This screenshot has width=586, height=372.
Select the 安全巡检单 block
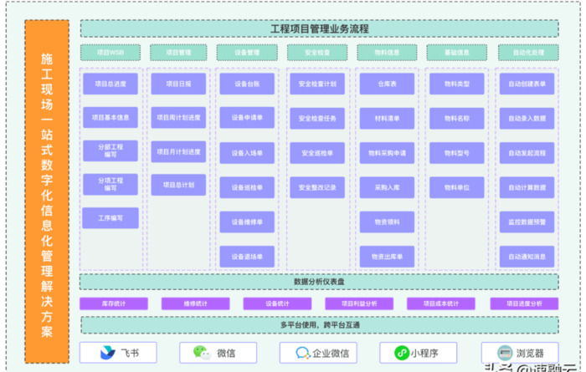tap(317, 153)
